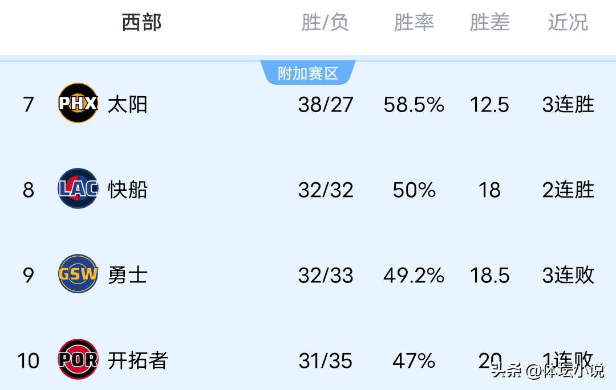Open the 勇士 team name link
This screenshot has width=616, height=390.
point(127,275)
